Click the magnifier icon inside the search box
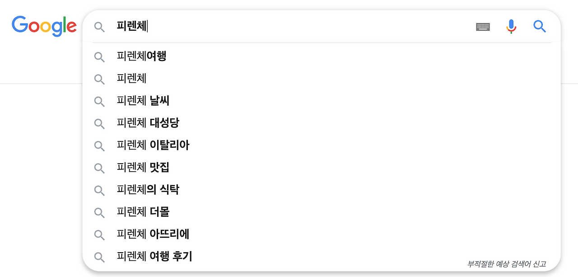 [99, 27]
